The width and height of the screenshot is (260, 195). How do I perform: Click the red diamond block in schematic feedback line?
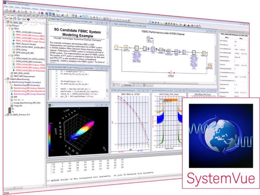(x=171, y=73)
